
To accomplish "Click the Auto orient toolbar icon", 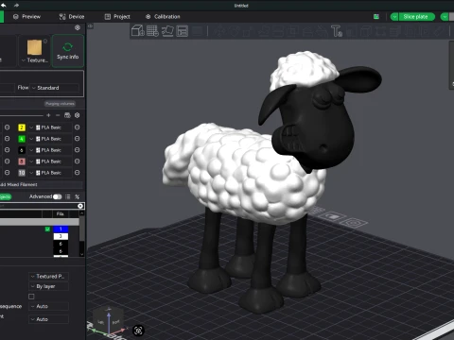I will (x=167, y=31).
